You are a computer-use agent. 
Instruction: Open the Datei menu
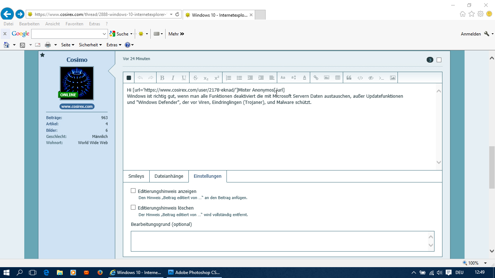[x=8, y=24]
